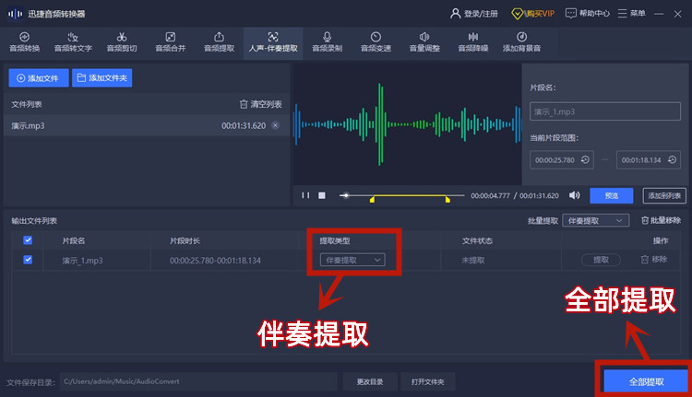Open the 音频提取 audio extract tool
The image size is (692, 397).
(x=219, y=42)
